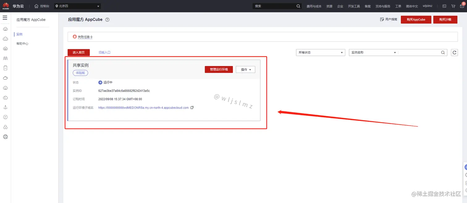Screen dimensions: 467x203
Task: Click the 运行中 status text
Action: [x=108, y=83]
